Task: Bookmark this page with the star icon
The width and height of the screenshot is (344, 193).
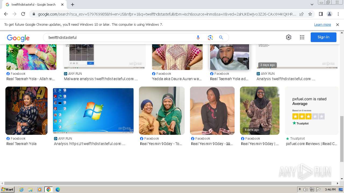Action: (310, 14)
